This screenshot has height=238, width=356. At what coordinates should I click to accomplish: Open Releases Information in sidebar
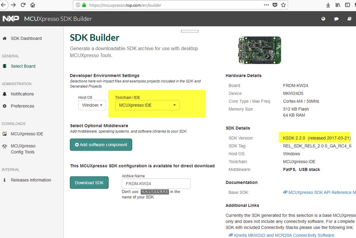[x=31, y=180]
